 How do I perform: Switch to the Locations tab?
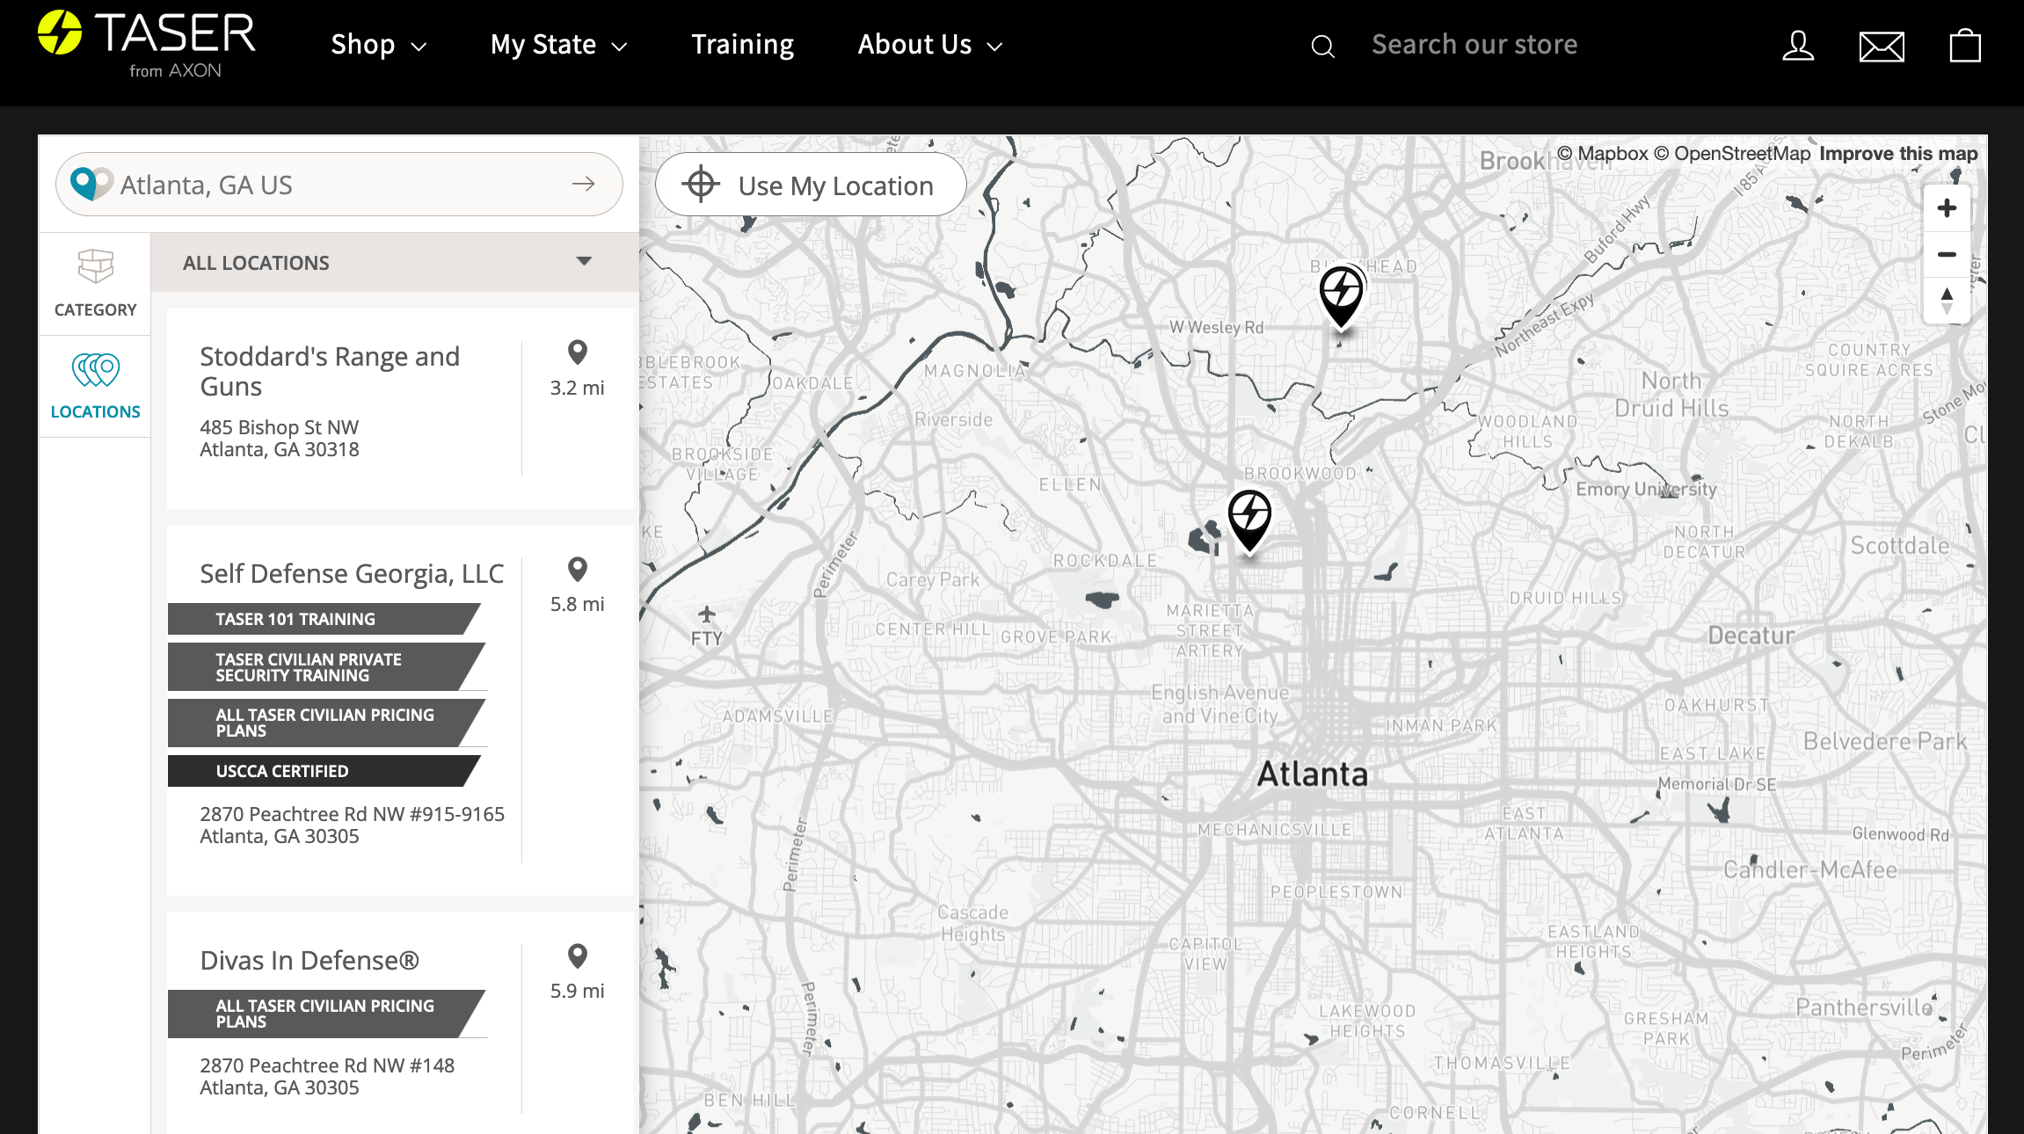coord(95,387)
